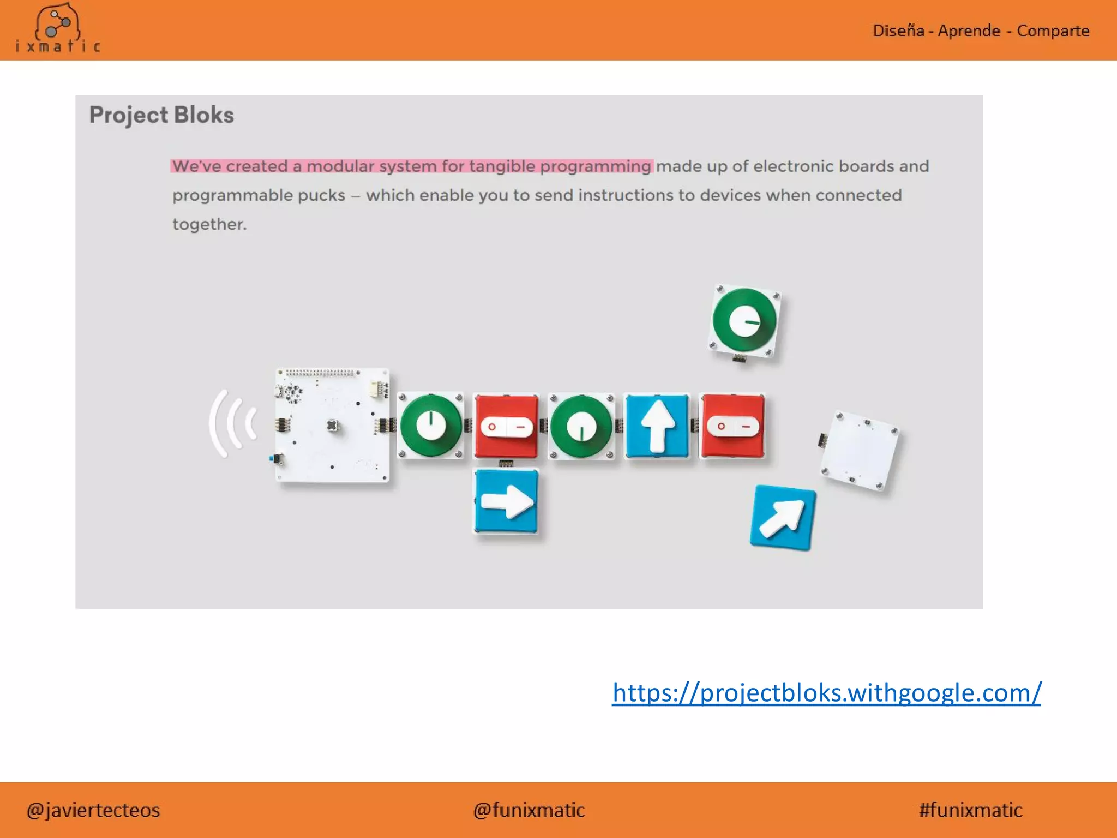1117x838 pixels.
Task: Click the #funixmatic hashtag
Action: pyautogui.click(x=970, y=810)
